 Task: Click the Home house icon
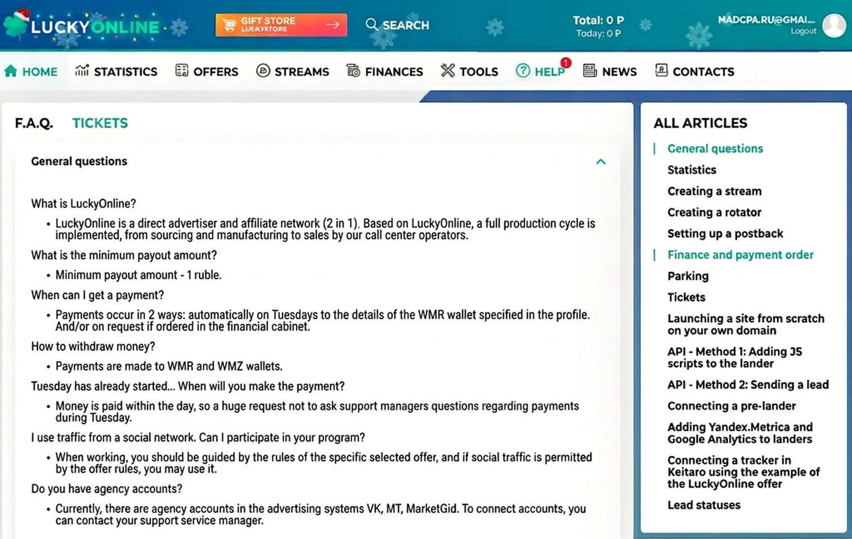coord(11,71)
